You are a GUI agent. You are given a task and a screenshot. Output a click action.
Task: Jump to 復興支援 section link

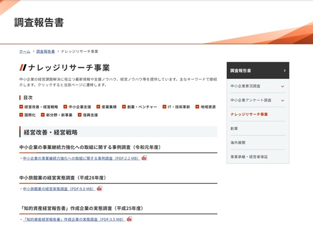(90, 115)
